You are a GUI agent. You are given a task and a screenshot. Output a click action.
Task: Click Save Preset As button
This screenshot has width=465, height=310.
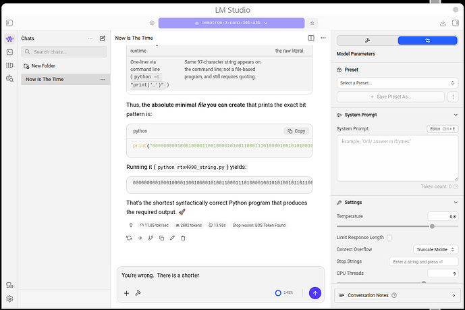coord(391,97)
